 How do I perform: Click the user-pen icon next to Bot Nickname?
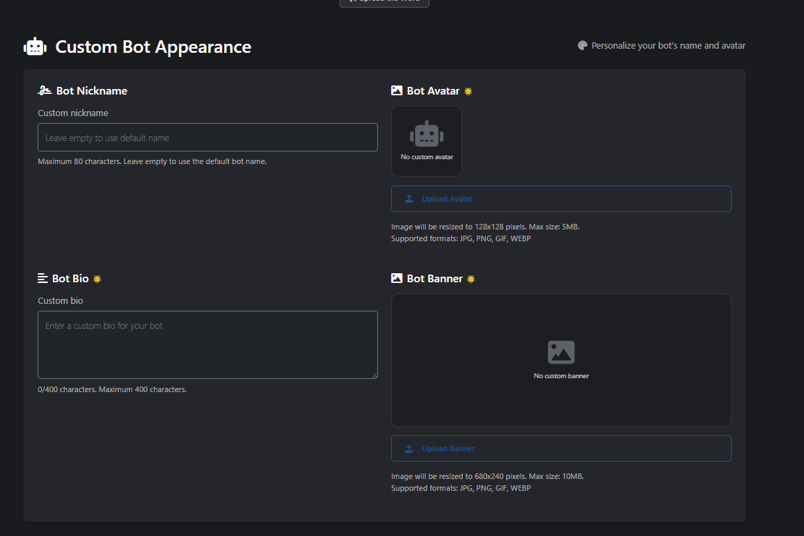[x=44, y=90]
